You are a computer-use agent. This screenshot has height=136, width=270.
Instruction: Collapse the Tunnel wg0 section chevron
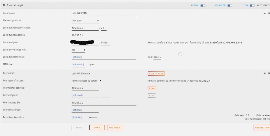(4, 5)
